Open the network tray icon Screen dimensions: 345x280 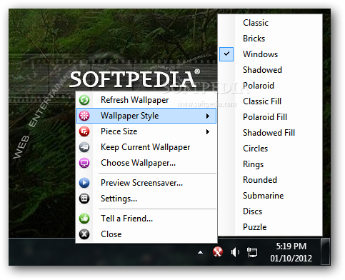tap(252, 252)
